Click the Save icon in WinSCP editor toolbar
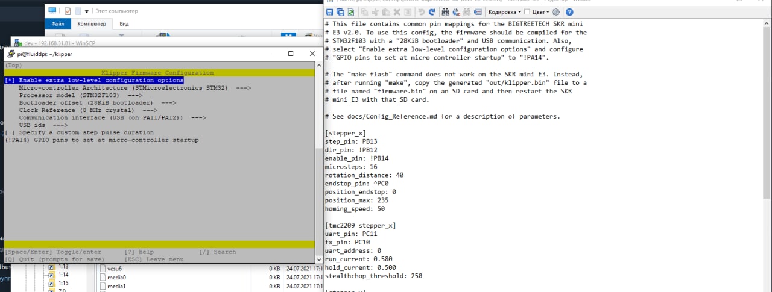 coord(329,12)
